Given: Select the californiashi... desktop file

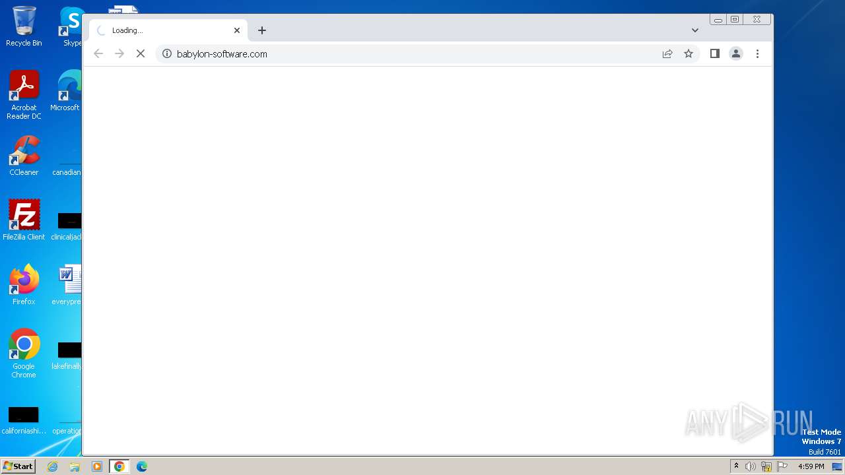Looking at the screenshot, I should point(24,421).
